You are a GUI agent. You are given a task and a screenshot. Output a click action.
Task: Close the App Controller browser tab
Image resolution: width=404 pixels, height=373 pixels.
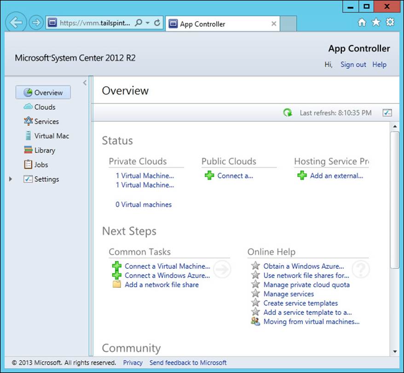point(274,24)
